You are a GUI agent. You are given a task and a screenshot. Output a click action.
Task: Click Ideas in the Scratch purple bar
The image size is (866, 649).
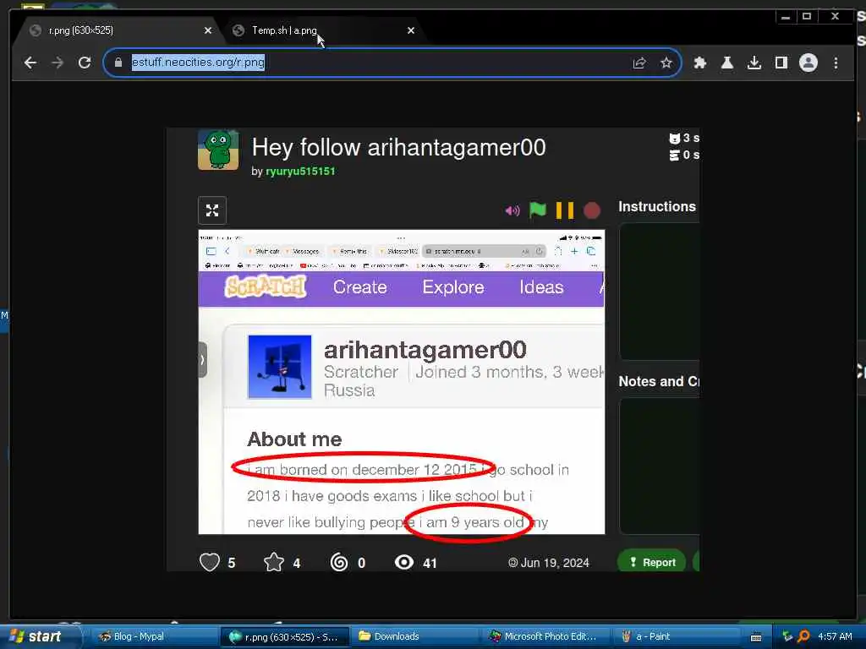pos(541,287)
